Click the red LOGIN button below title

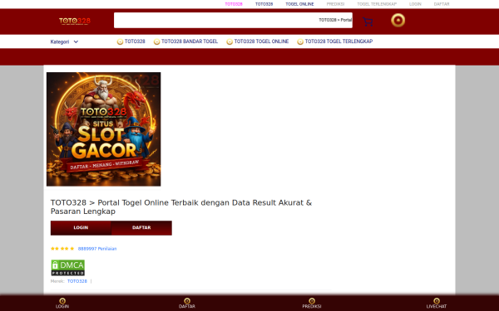[x=81, y=228]
